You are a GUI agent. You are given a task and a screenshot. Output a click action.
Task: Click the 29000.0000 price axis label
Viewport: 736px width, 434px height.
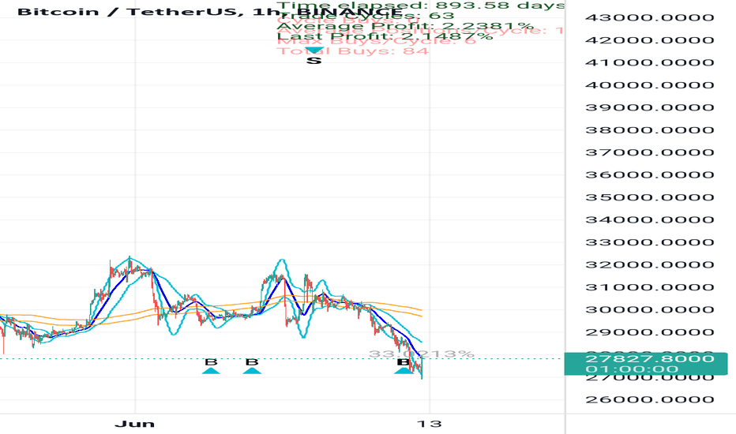point(650,333)
